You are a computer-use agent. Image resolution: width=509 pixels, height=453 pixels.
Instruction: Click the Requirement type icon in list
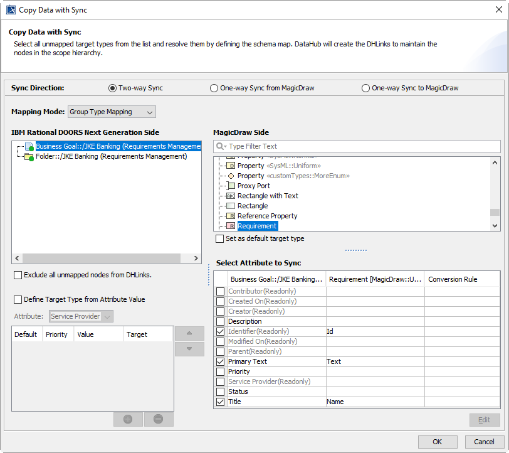pyautogui.click(x=231, y=226)
